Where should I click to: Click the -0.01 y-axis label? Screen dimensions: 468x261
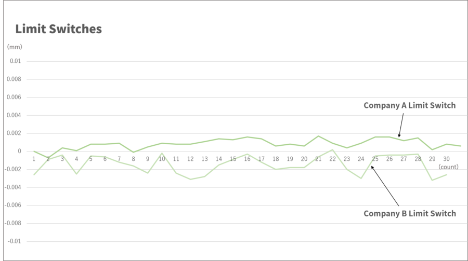click(14, 241)
